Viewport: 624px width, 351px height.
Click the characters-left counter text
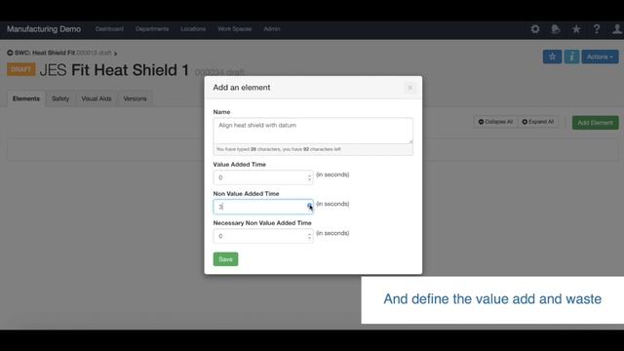(x=279, y=149)
